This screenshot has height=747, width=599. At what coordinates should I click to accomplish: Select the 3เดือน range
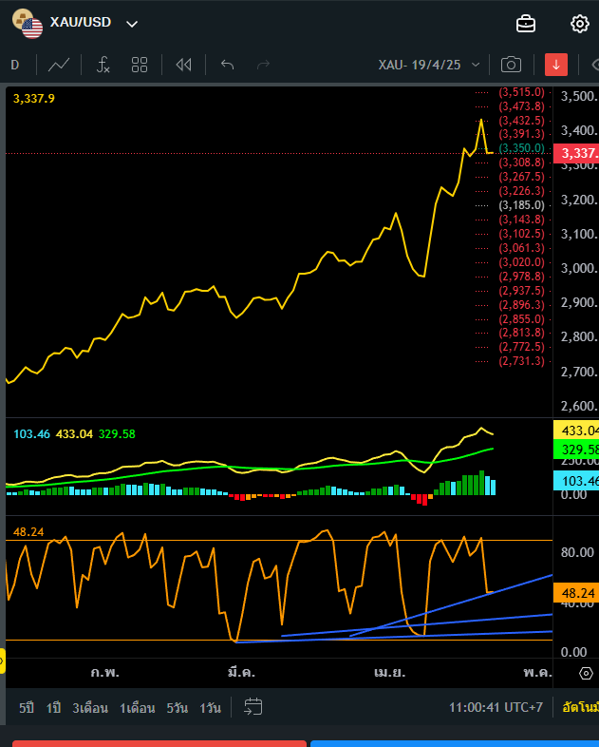click(90, 708)
